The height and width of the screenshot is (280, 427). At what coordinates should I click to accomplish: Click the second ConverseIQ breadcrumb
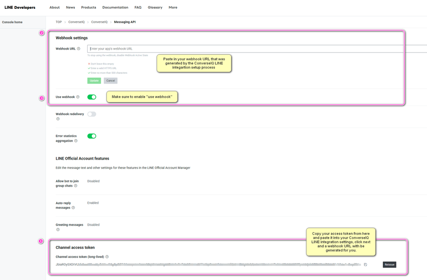click(x=99, y=22)
